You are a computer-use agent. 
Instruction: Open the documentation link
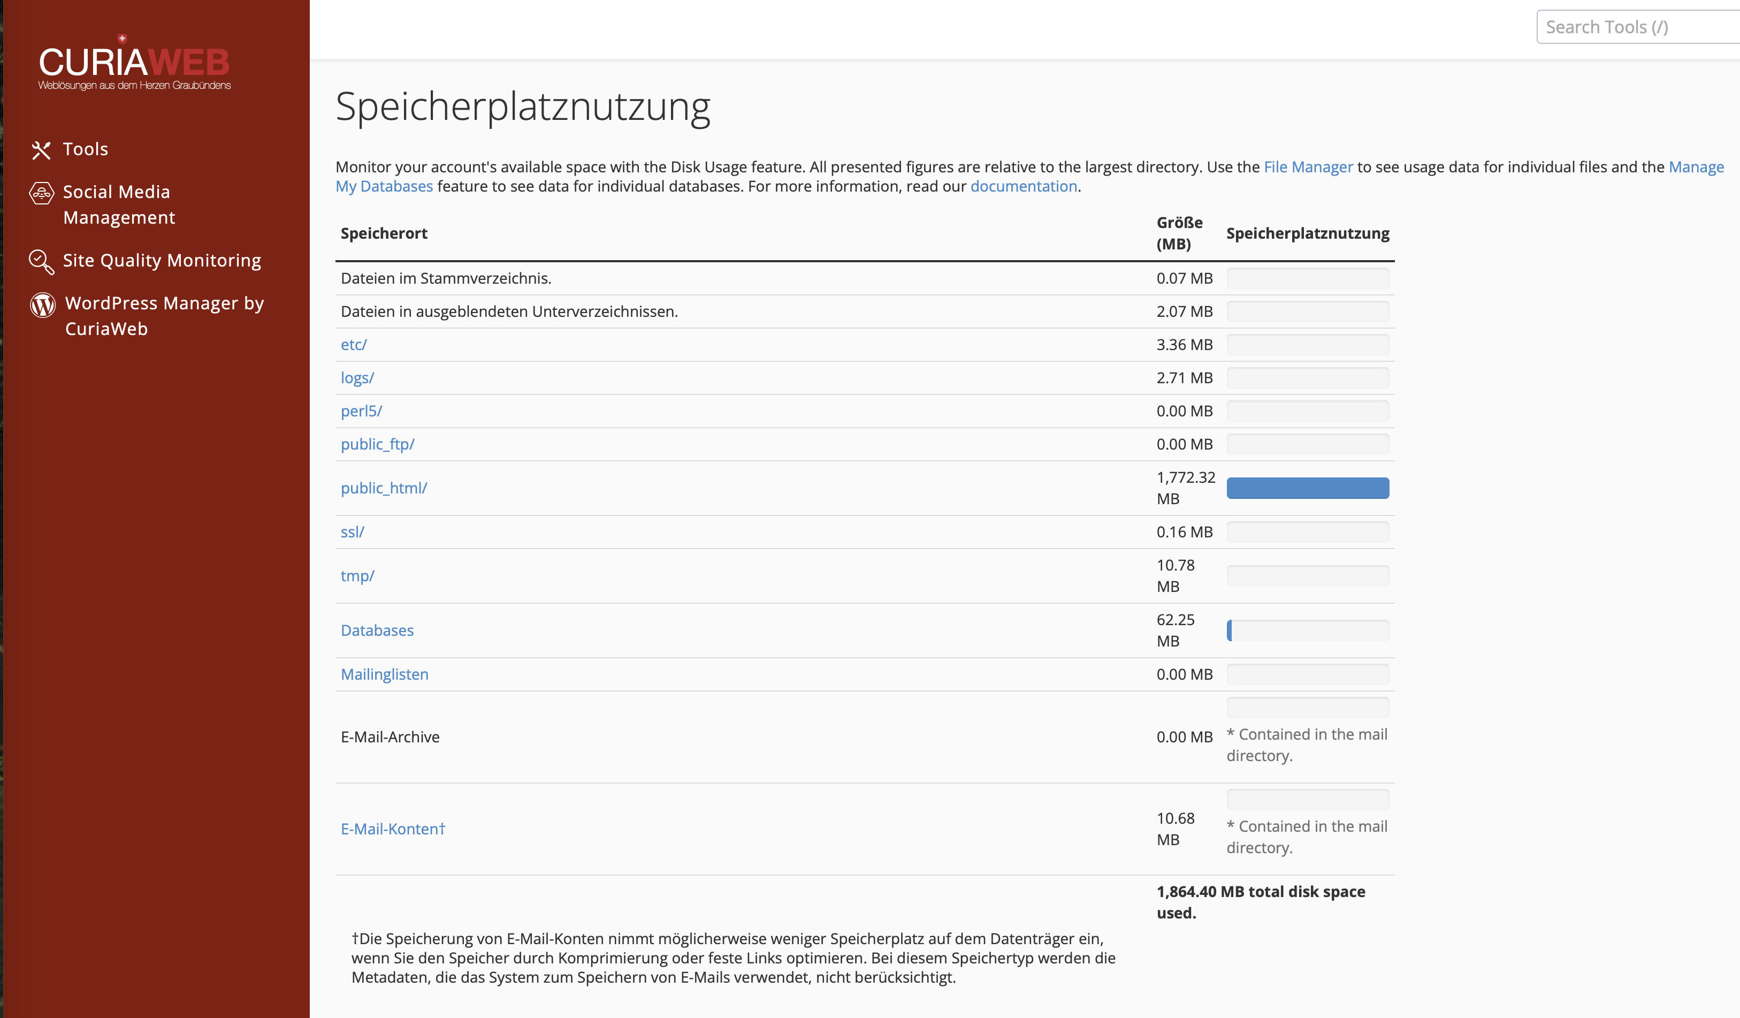pyautogui.click(x=1024, y=186)
